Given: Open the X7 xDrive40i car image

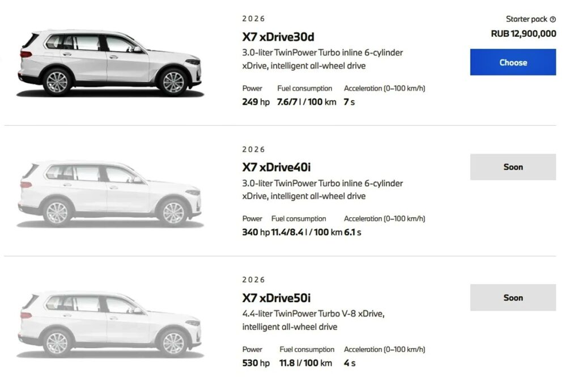Looking at the screenshot, I should tap(109, 194).
